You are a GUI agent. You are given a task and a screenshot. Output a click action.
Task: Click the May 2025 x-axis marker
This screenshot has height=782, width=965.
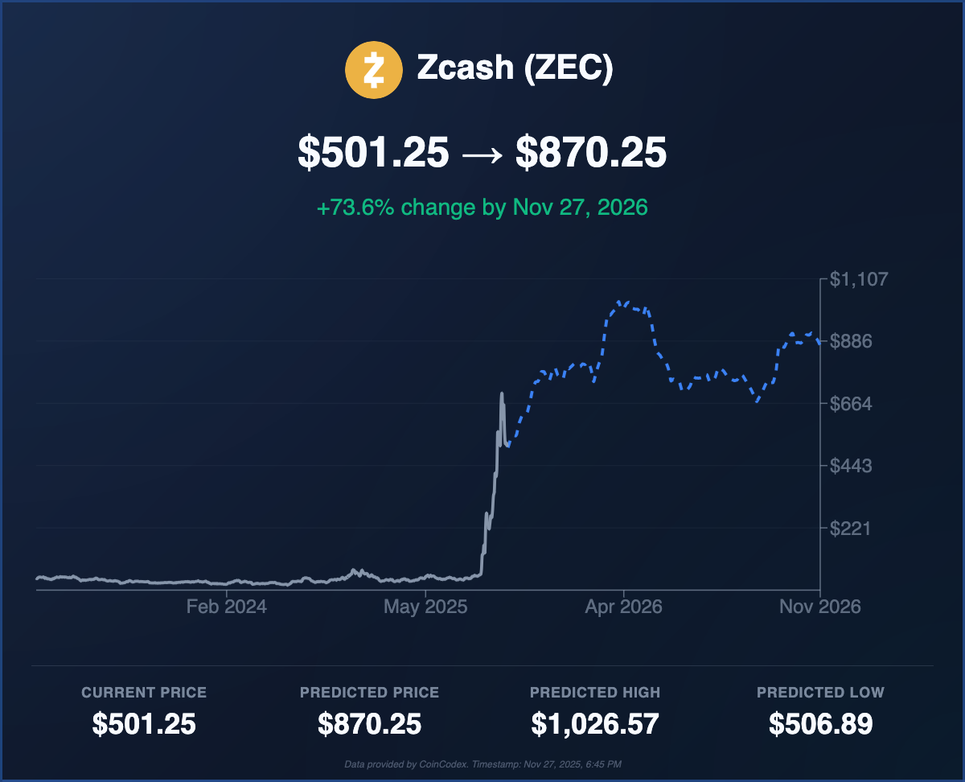coord(425,607)
